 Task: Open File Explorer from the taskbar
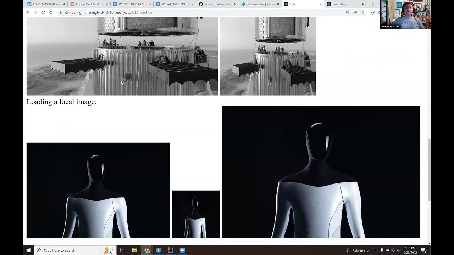coord(134,250)
